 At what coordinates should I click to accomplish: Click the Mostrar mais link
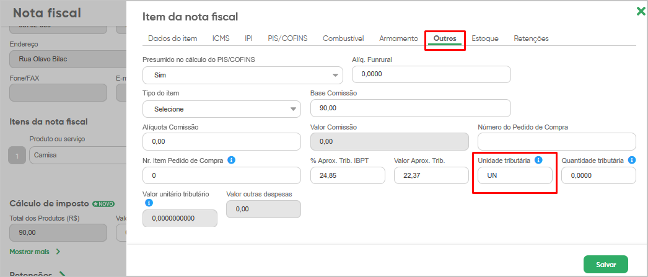click(x=29, y=252)
